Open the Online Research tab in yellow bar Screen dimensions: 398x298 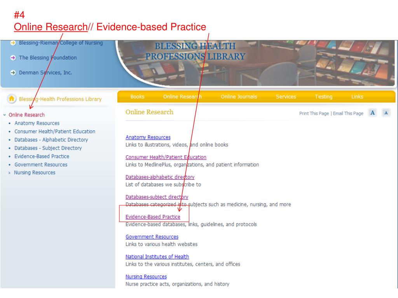182,97
